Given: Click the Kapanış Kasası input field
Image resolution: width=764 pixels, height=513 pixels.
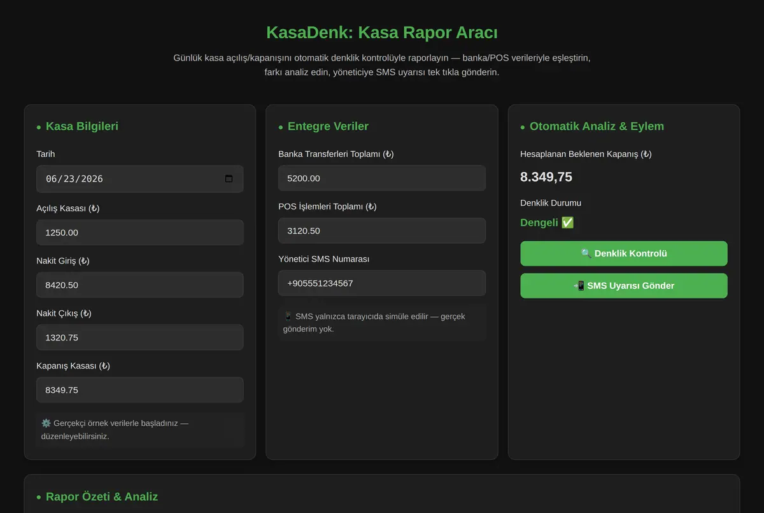Looking at the screenshot, I should coord(140,390).
